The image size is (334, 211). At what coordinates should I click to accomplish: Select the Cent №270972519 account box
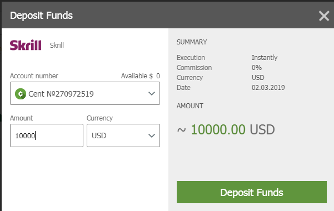click(x=85, y=93)
